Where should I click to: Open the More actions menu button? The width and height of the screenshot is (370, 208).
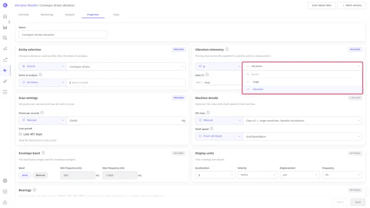[351, 5]
